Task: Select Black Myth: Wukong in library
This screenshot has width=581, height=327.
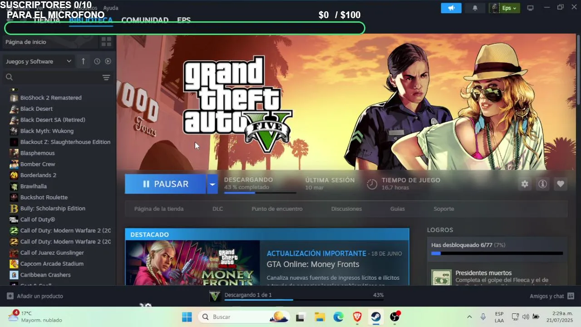Action: 47,131
